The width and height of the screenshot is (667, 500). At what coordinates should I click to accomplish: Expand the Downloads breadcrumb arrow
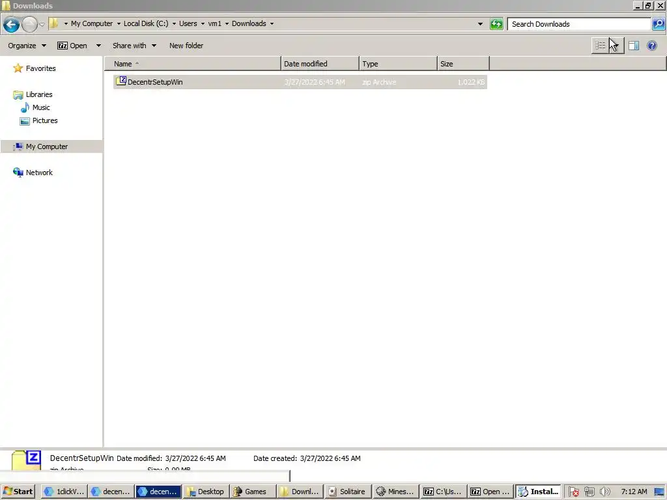[272, 24]
